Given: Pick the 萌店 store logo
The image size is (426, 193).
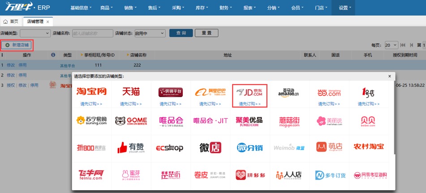Looking at the screenshot, I should click(329, 147).
